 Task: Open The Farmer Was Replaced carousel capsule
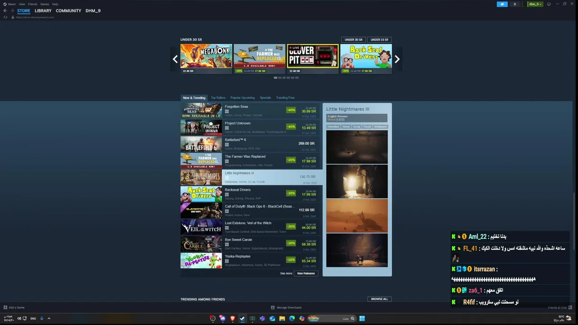(259, 59)
